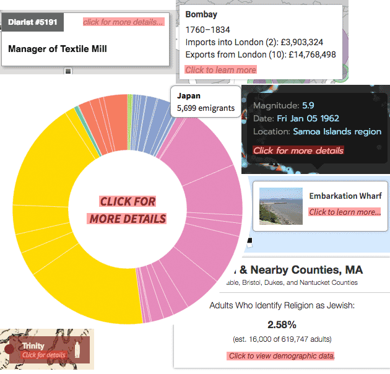The image size is (390, 374).
Task: Click 'Click to view demographic data.' link
Action: [x=282, y=356]
